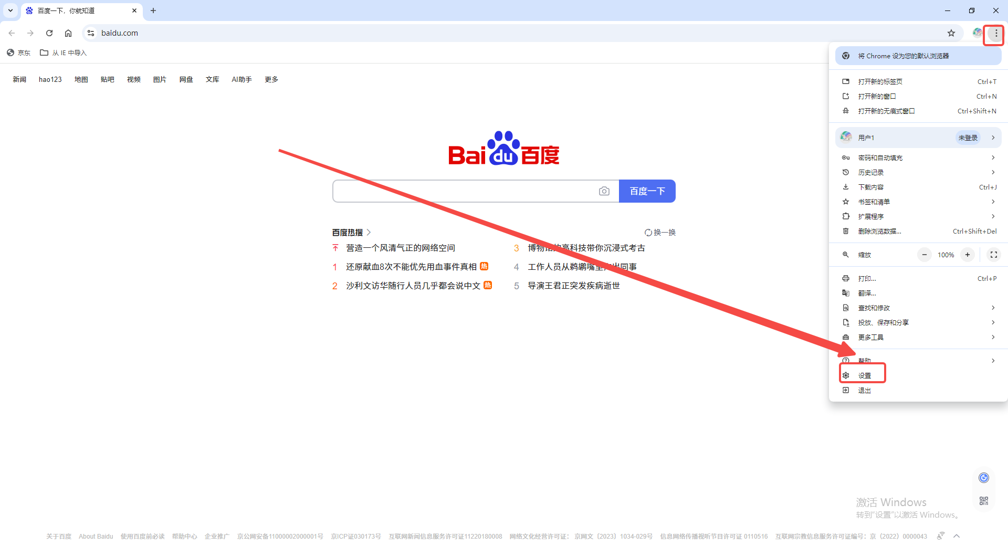Select 打开新的无痕式窗口 menu item
The height and width of the screenshot is (546, 1008).
point(918,111)
